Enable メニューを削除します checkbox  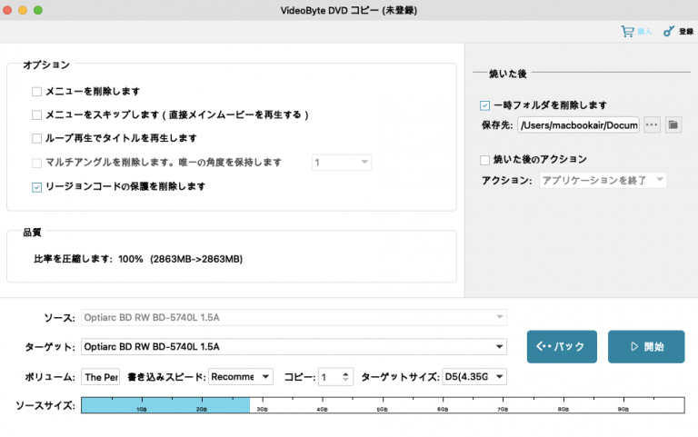click(x=37, y=92)
